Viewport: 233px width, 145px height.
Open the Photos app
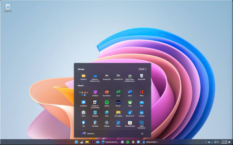118,124
